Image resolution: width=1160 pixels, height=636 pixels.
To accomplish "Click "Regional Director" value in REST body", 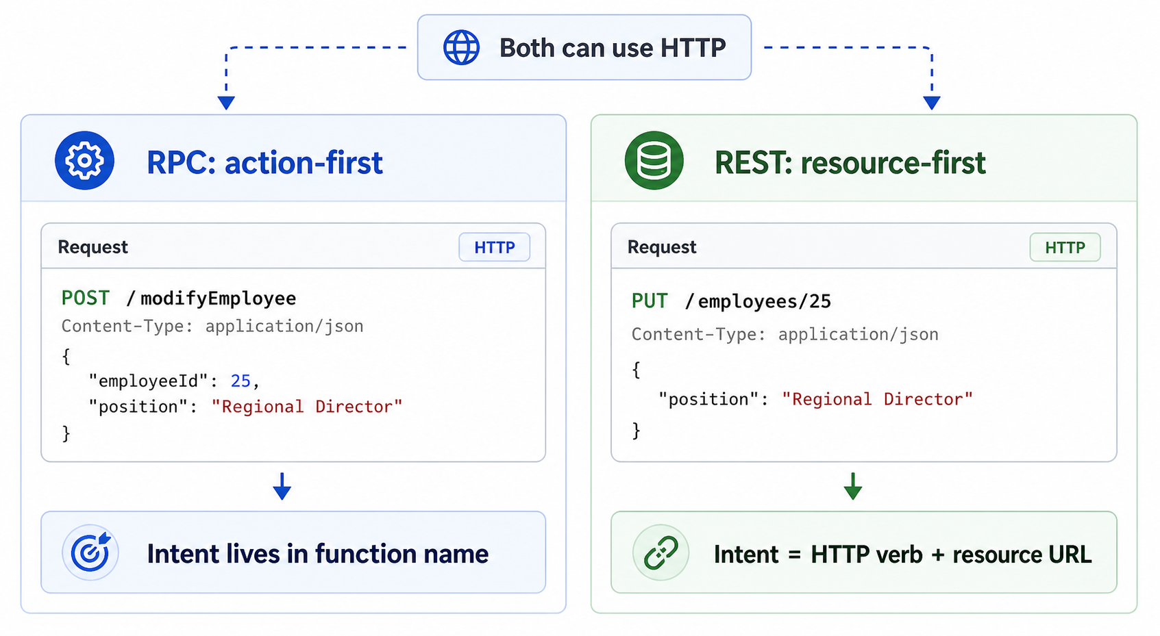I will pos(877,399).
